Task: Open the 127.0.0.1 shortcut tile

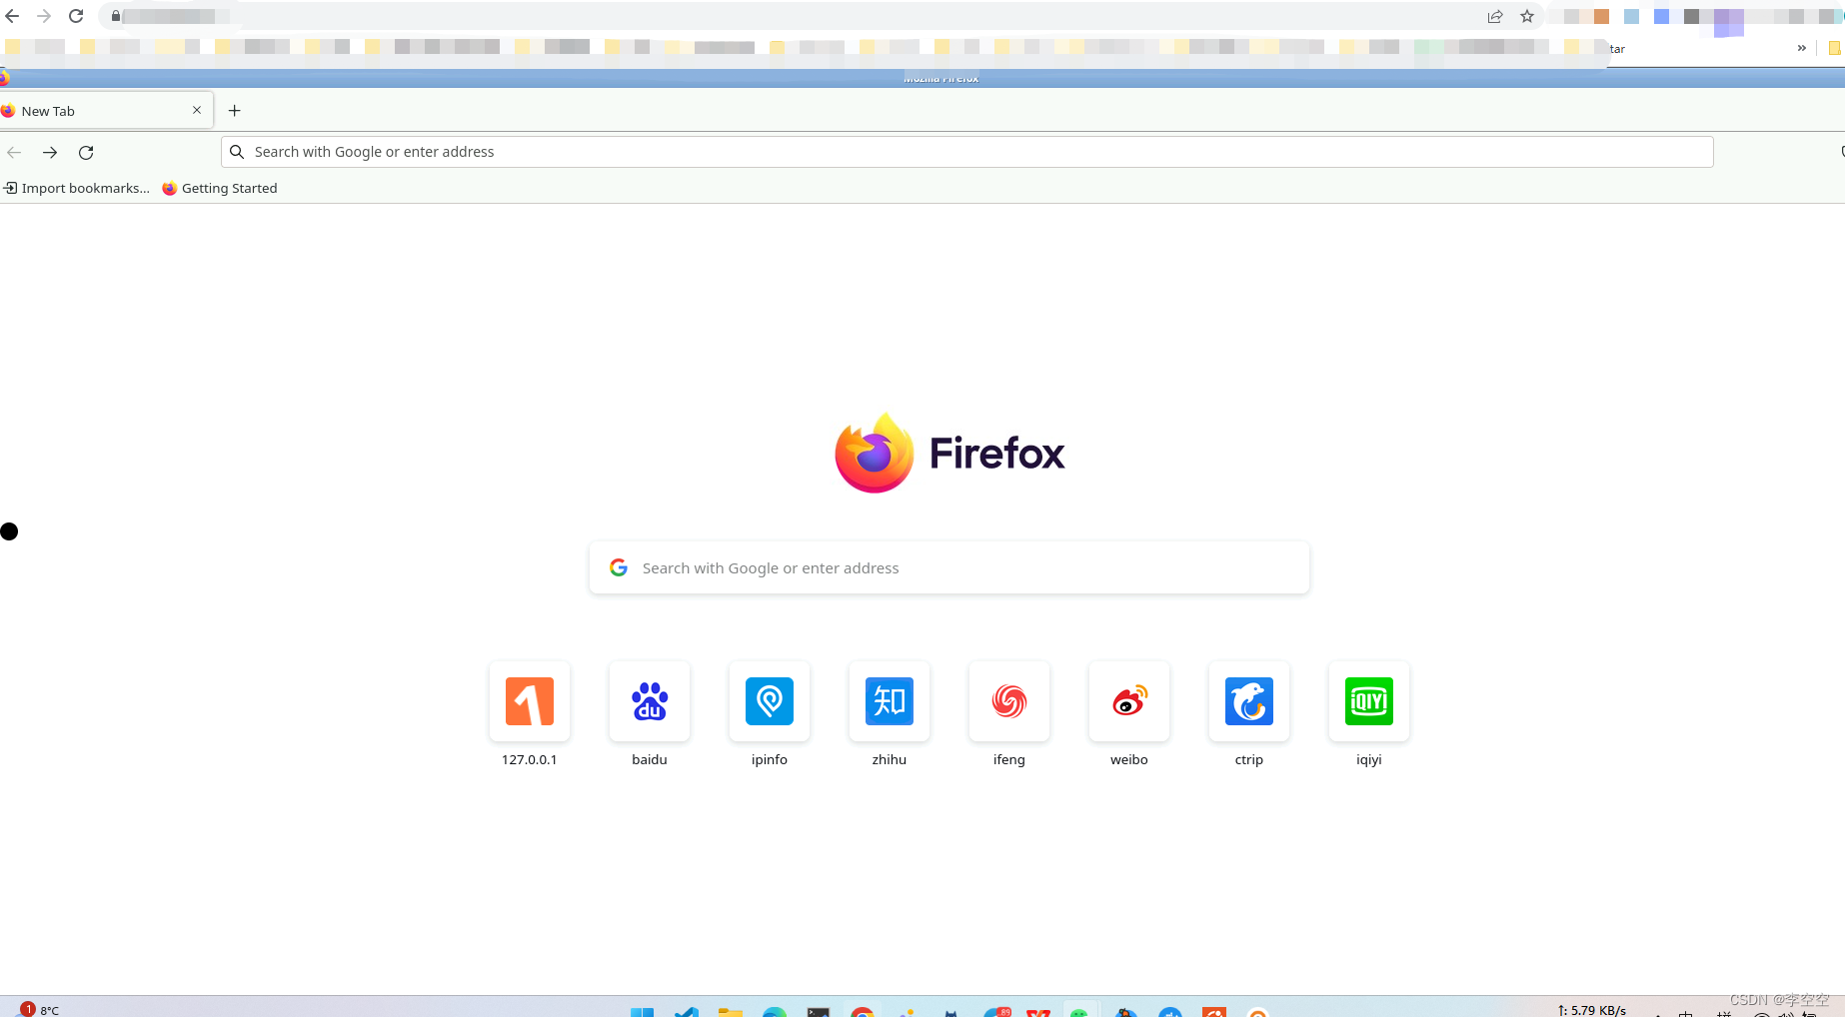Action: [x=530, y=701]
